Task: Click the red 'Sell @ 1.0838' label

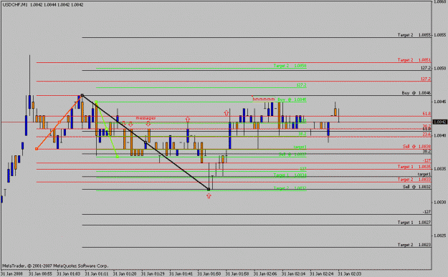Action: click(416, 146)
